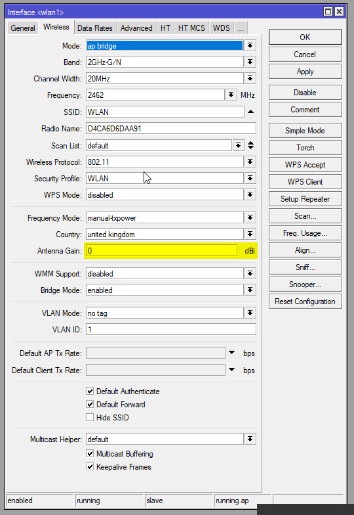Click the 'slave' status bar entry
The image size is (354, 515).
178,501
